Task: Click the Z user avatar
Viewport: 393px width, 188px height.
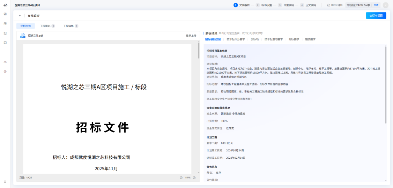Action: pos(385,5)
